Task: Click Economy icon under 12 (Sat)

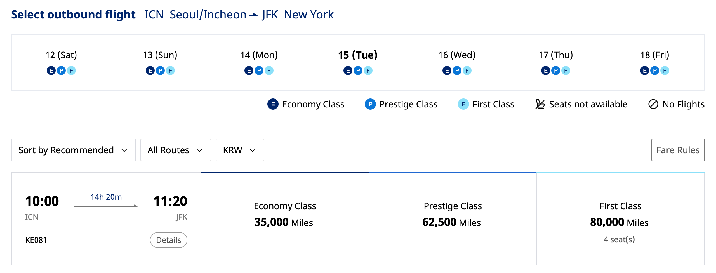Action: coord(51,70)
